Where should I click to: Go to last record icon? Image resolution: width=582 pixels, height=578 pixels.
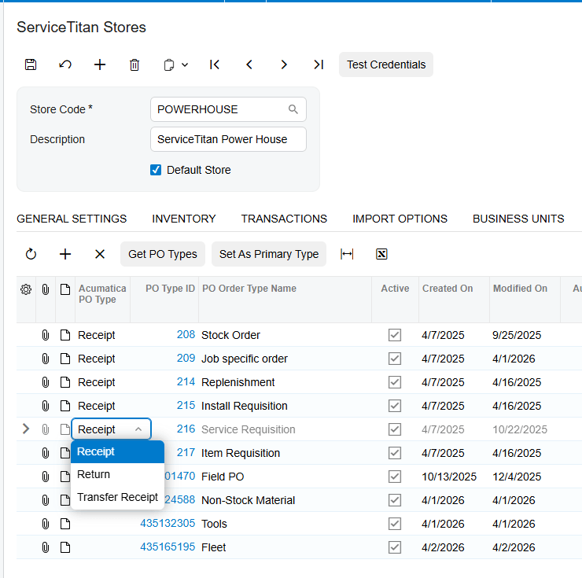(x=319, y=64)
